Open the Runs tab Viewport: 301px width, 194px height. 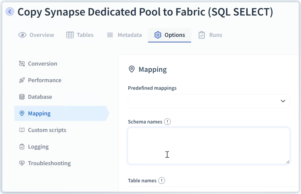pyautogui.click(x=210, y=35)
